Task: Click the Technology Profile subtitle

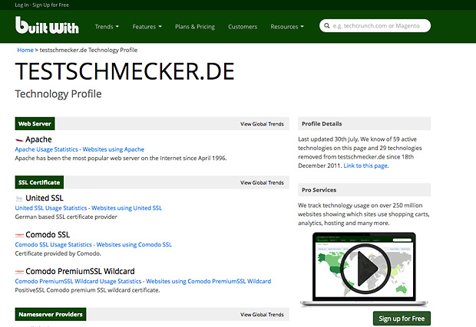Action: point(58,94)
